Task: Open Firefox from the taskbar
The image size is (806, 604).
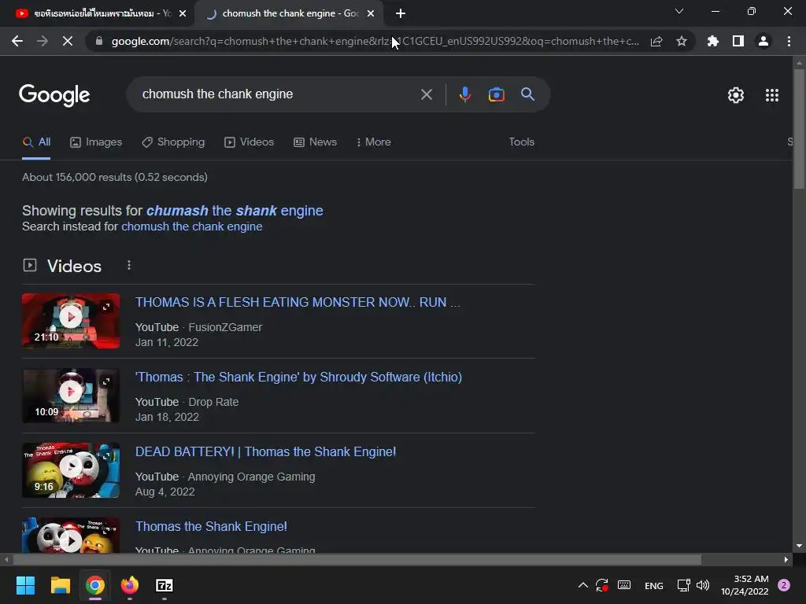Action: 130,585
